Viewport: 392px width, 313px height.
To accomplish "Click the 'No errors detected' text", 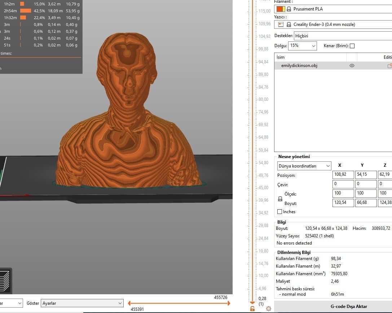I will click(294, 243).
